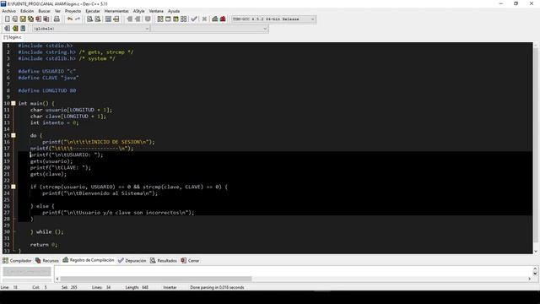
Task: Print the file using printer icon
Action: (57, 19)
